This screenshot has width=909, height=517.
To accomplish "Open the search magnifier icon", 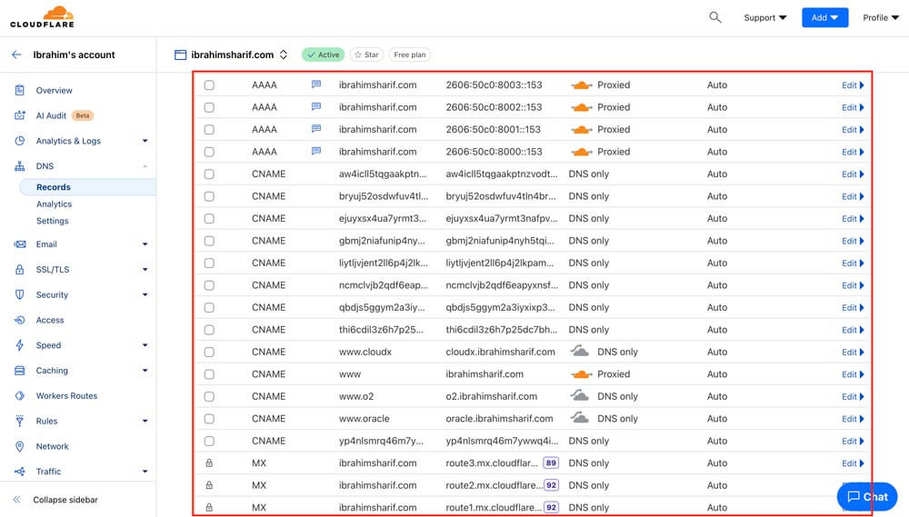I will tap(715, 17).
